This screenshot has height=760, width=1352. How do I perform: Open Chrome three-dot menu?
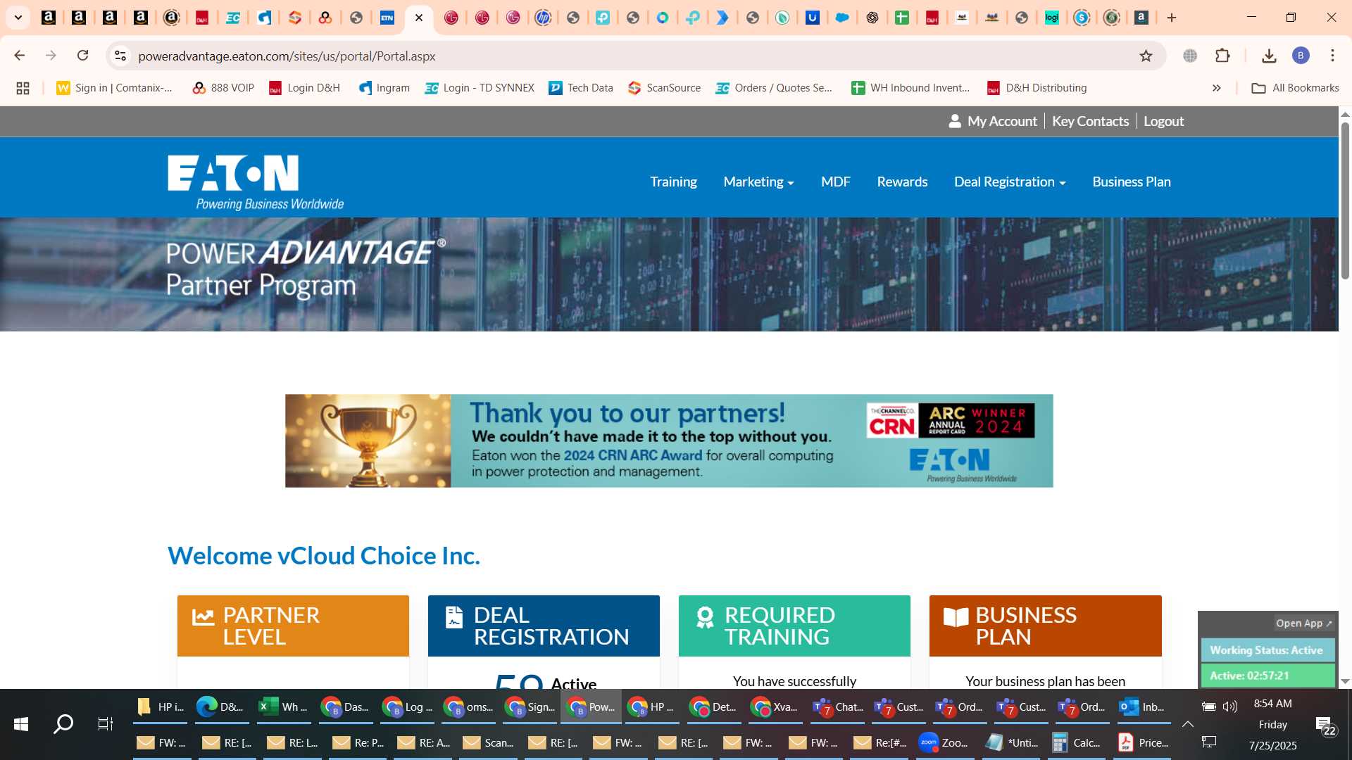tap(1332, 56)
